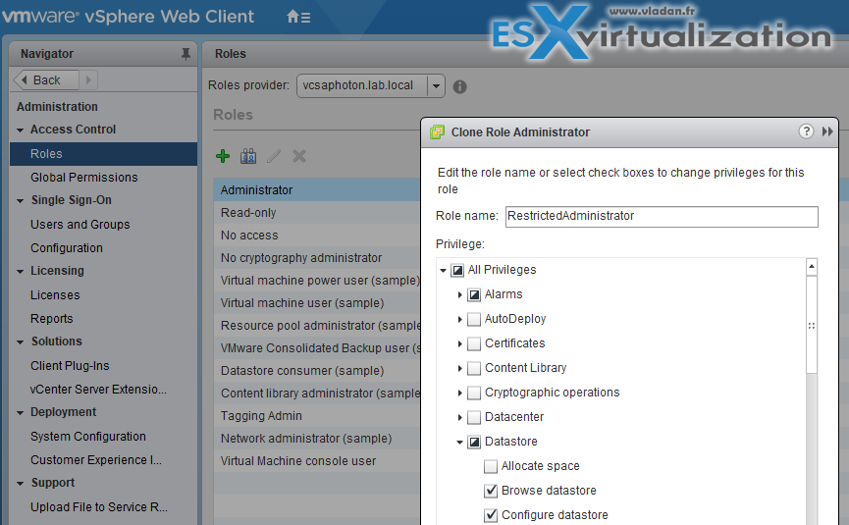Select Virtual Machine console user role
849x525 pixels.
317,461
